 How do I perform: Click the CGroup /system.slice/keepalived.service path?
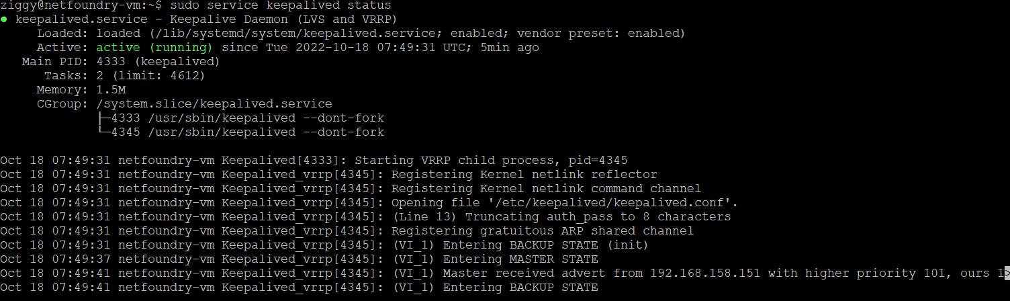[214, 104]
